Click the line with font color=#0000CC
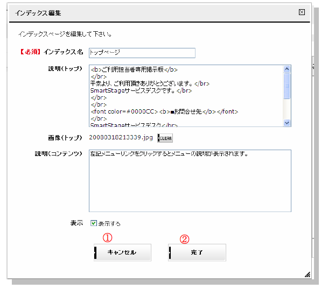This screenshot has width=321, height=289. tap(164, 112)
